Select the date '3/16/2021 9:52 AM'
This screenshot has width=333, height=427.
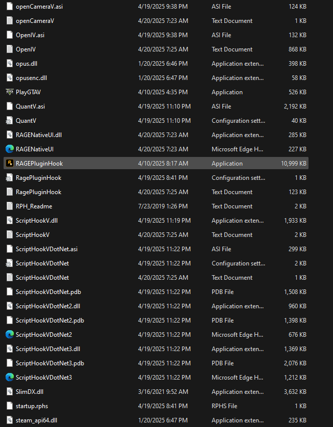(163, 392)
